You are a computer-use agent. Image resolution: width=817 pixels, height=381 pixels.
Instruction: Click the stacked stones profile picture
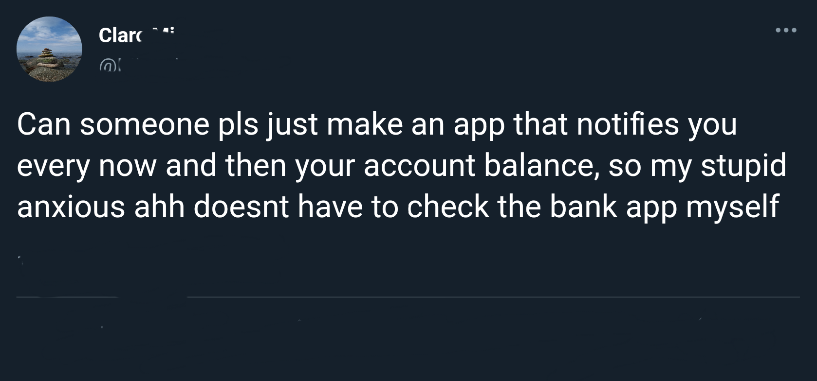(x=49, y=49)
